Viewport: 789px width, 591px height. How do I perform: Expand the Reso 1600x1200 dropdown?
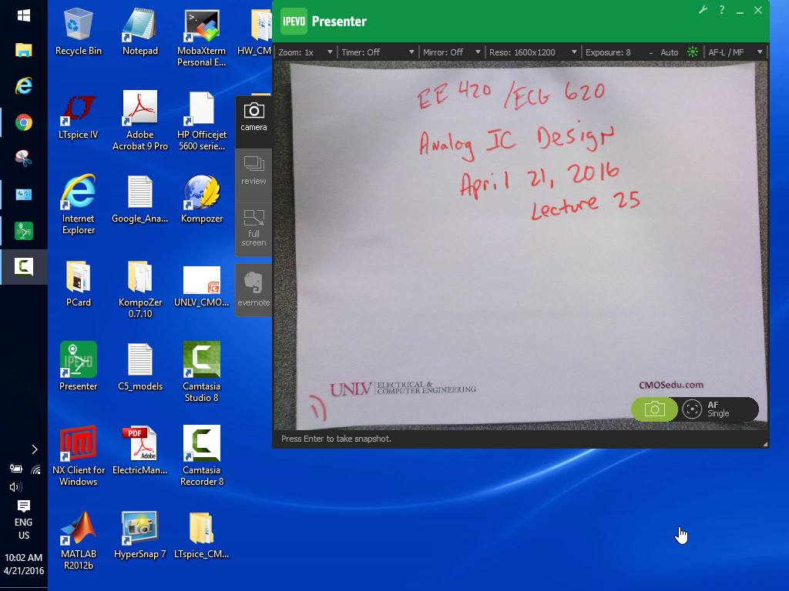(x=532, y=52)
